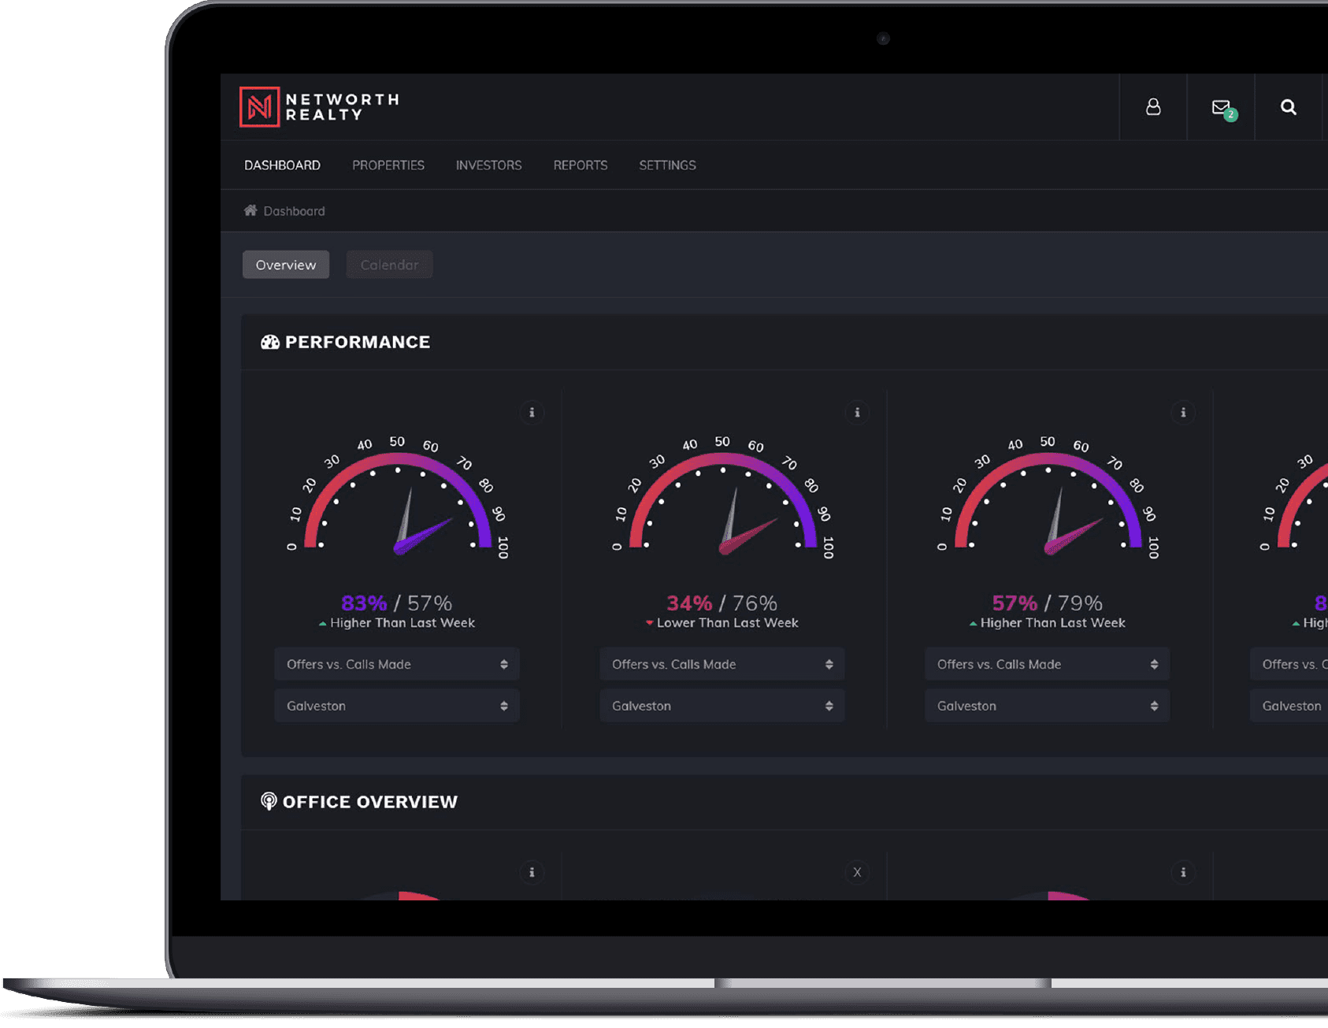
Task: Click the 83% / 57% value text
Action: click(x=396, y=603)
